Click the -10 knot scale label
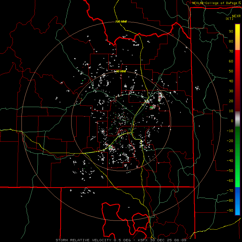 (x=230, y=131)
